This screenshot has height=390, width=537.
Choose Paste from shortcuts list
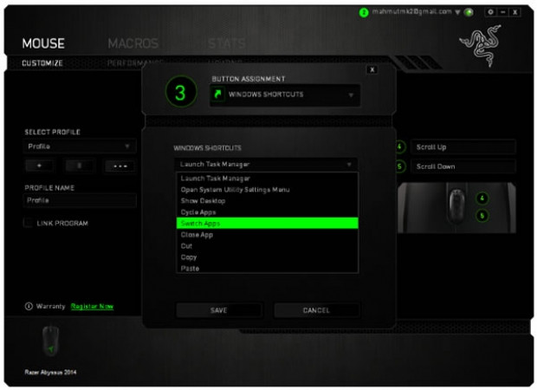pos(267,268)
